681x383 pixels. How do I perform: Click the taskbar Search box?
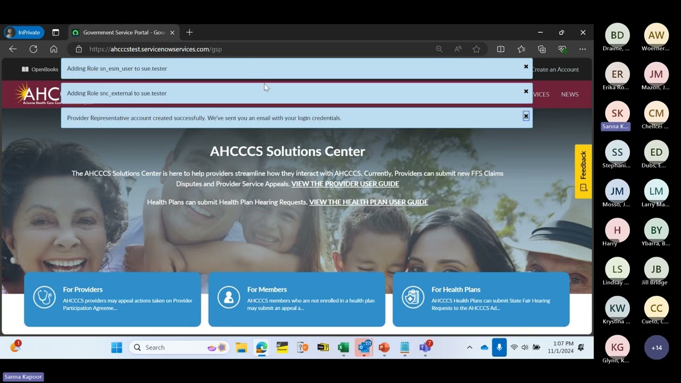click(x=179, y=347)
